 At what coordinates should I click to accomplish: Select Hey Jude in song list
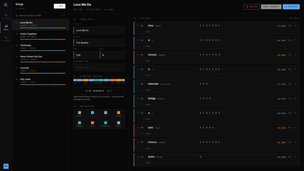coord(40,81)
